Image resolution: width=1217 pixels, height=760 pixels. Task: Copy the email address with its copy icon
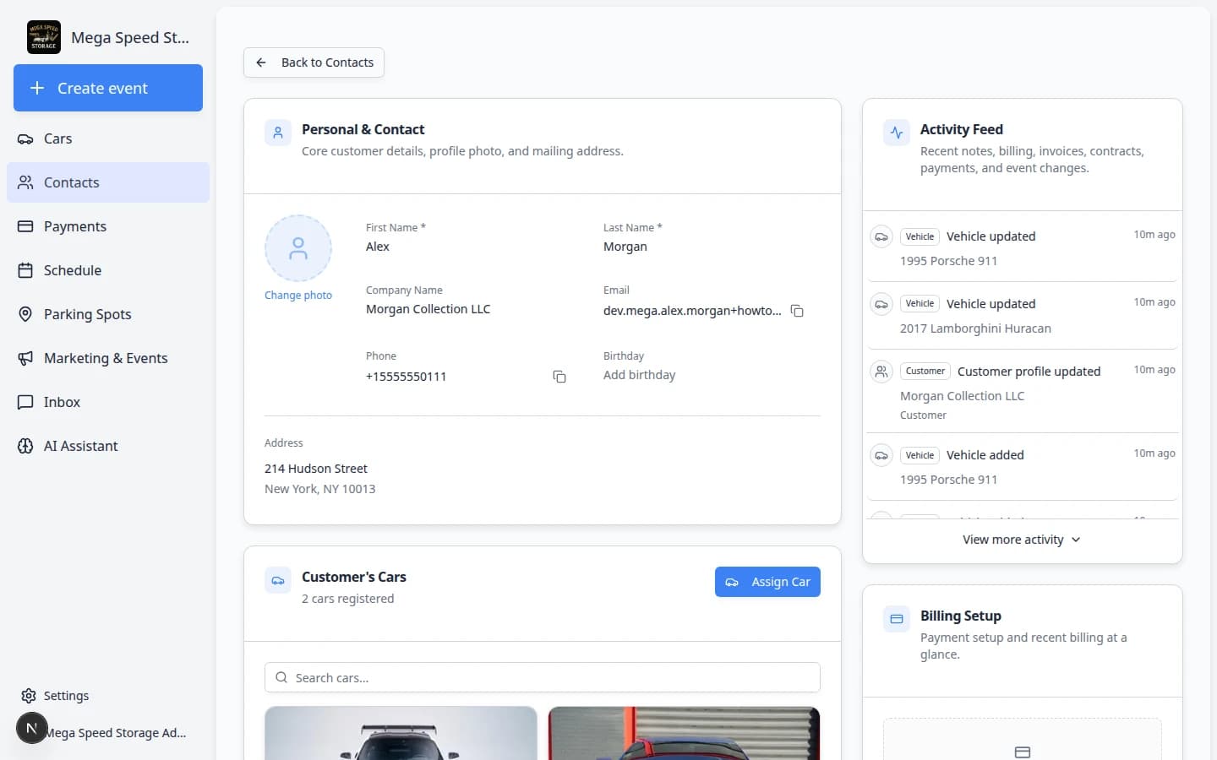coord(797,311)
